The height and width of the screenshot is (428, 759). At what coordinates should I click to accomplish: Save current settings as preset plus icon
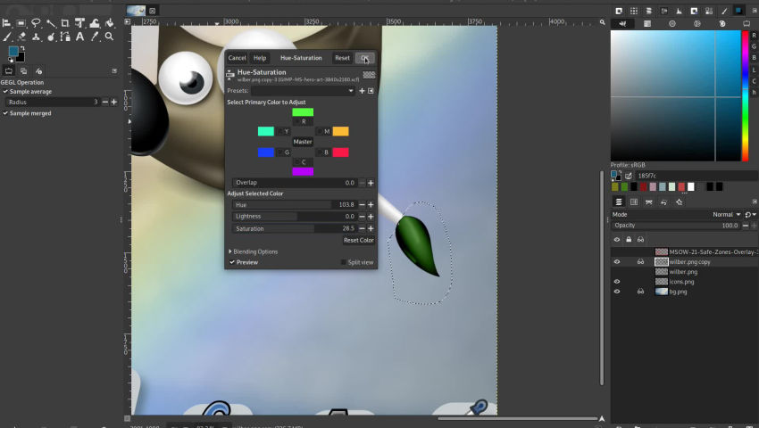click(x=362, y=90)
